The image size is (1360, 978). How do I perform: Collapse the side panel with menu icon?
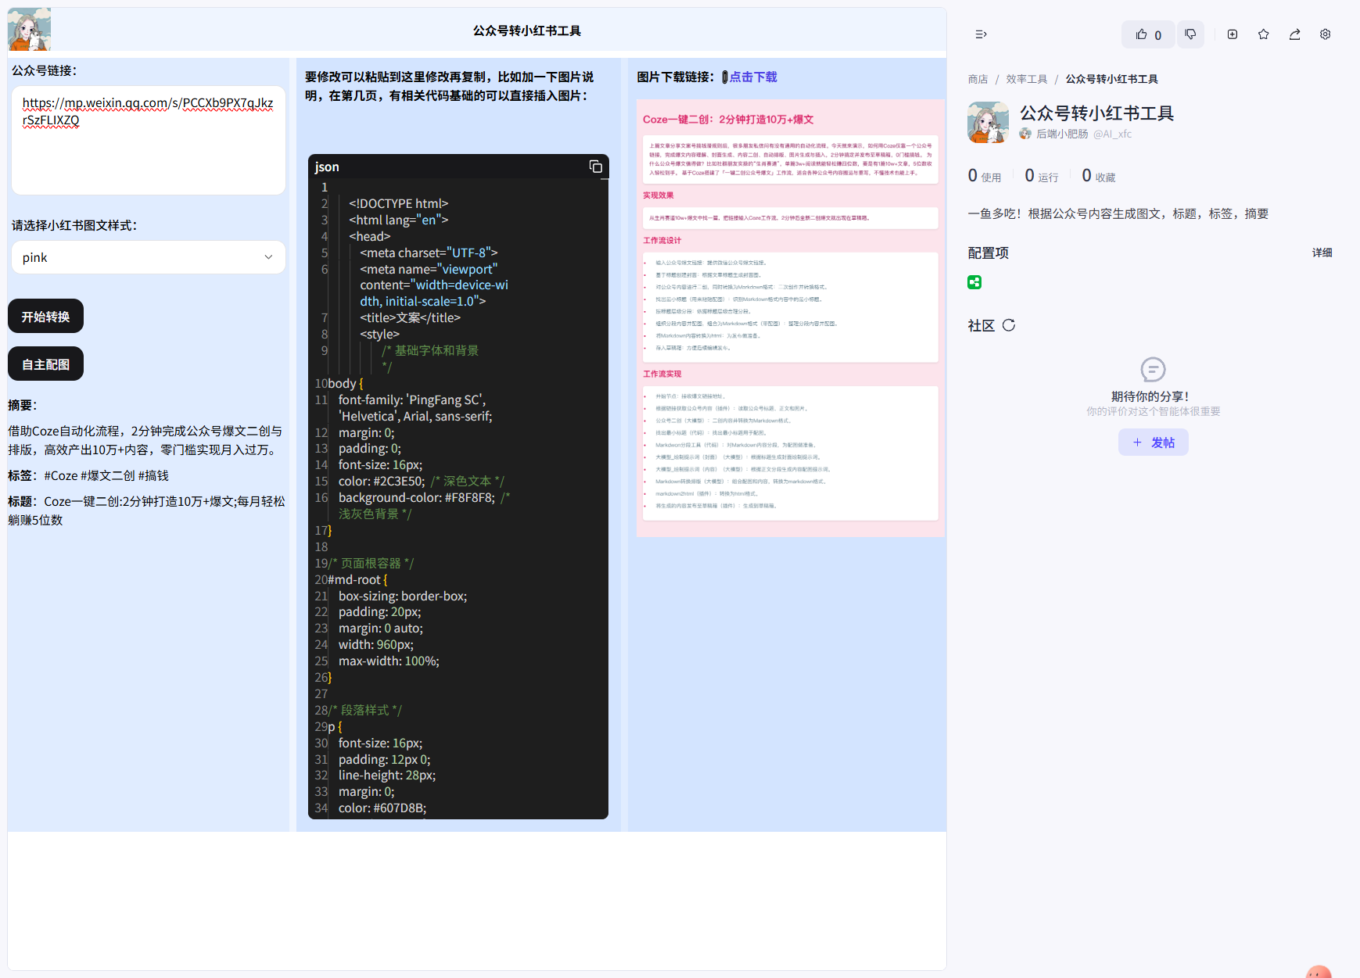click(x=981, y=34)
